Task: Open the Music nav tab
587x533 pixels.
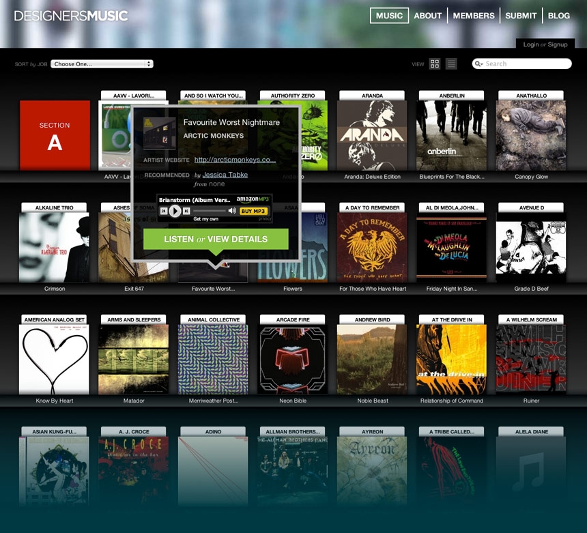Action: 389,16
